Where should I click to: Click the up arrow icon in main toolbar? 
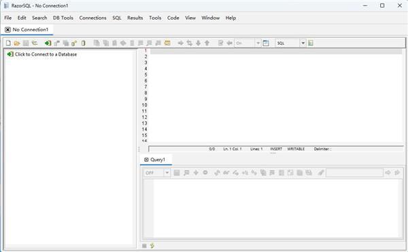207,43
